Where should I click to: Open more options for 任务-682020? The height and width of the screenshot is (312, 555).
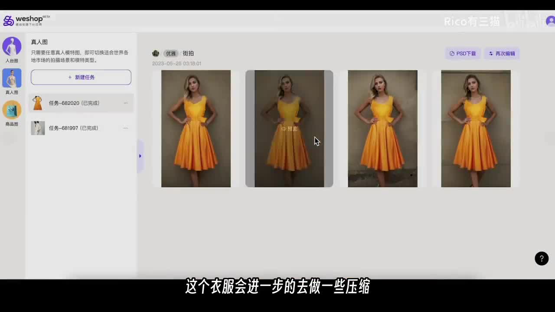click(125, 103)
